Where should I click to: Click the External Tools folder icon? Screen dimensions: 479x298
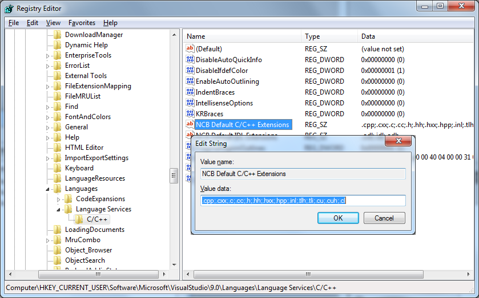[58, 76]
